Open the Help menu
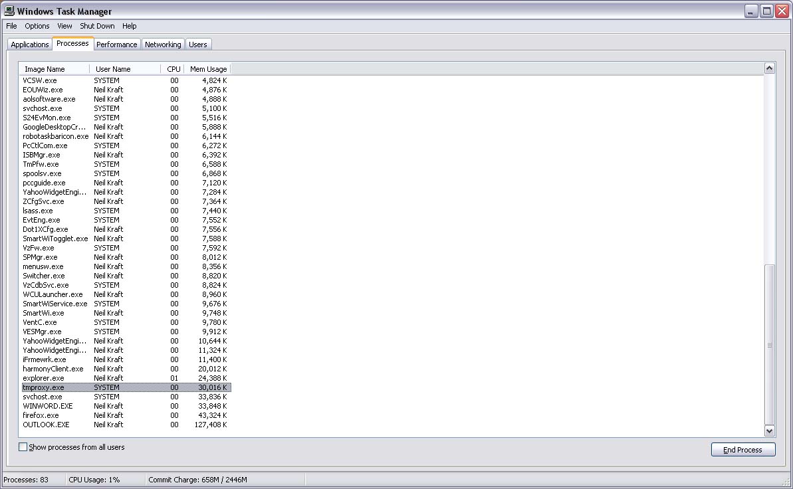This screenshot has width=793, height=489. [x=129, y=26]
